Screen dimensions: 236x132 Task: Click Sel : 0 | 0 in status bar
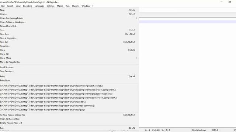[x=166, y=130]
